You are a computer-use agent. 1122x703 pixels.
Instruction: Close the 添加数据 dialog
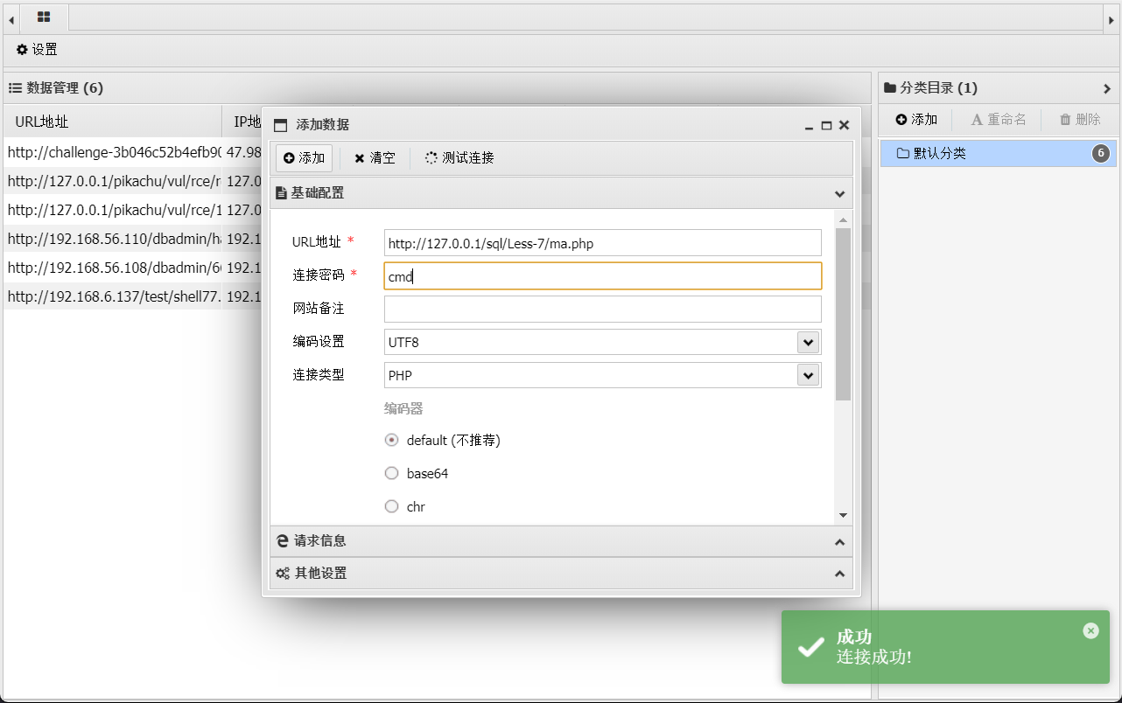pos(844,125)
